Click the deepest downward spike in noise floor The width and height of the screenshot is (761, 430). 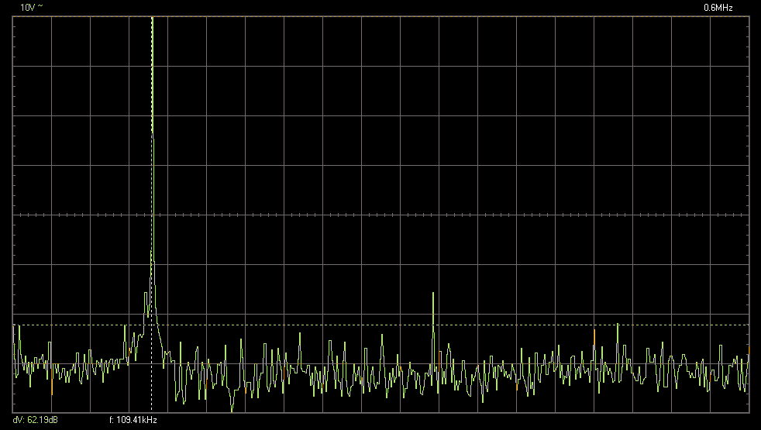(232, 410)
